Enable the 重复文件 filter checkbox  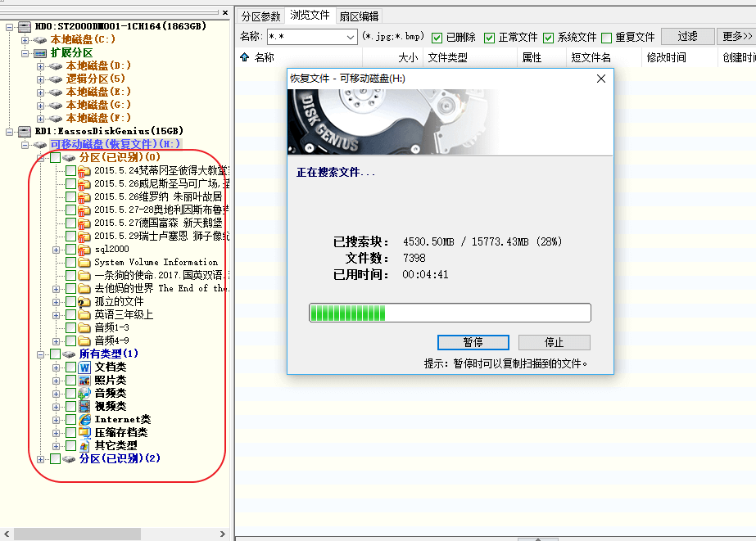608,38
